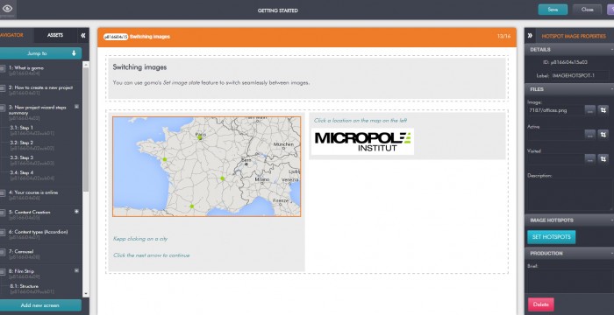Collapse the IMAGE HOTSPOTS section
The image size is (614, 315).
(611, 220)
